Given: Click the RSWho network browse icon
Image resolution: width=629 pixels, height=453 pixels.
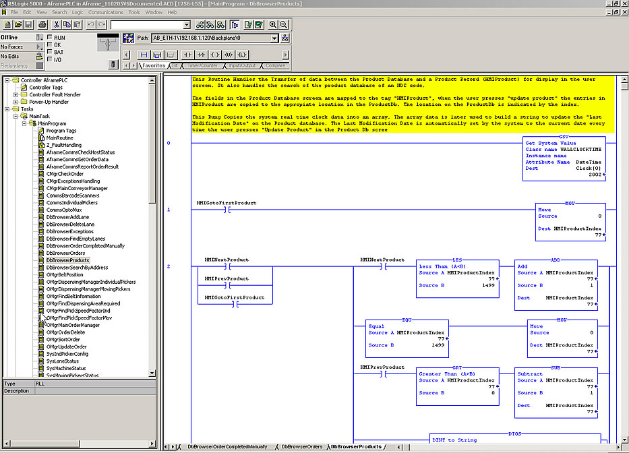Looking at the screenshot, I should (x=284, y=38).
